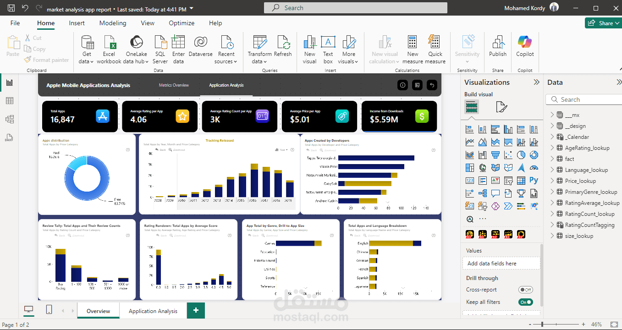This screenshot has height=330, width=622.
Task: Insert a New visual
Action: coord(310,49)
